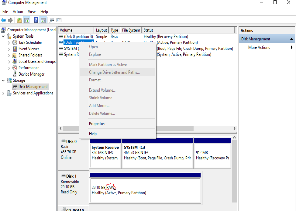The image size is (296, 211).
Task: Click the Storage node icon
Action: click(x=9, y=80)
